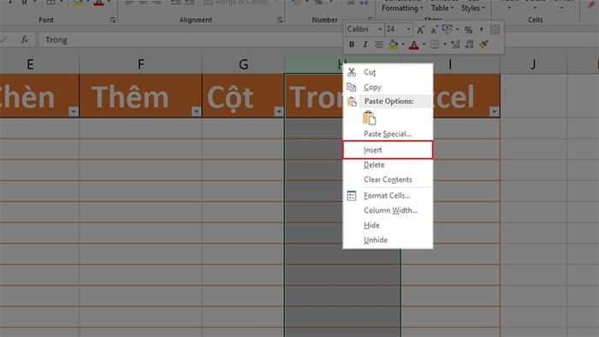Click the red font color button
The height and width of the screenshot is (337, 599).
pos(413,44)
